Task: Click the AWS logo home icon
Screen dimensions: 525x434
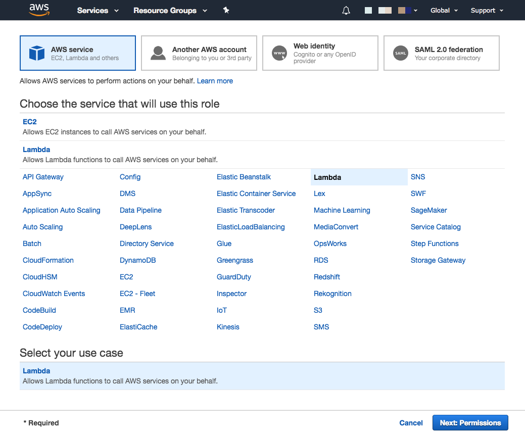Action: [x=39, y=10]
